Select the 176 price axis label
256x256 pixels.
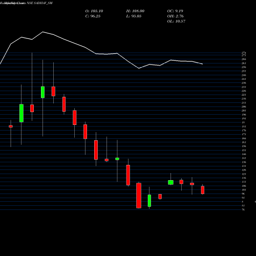[244, 131]
